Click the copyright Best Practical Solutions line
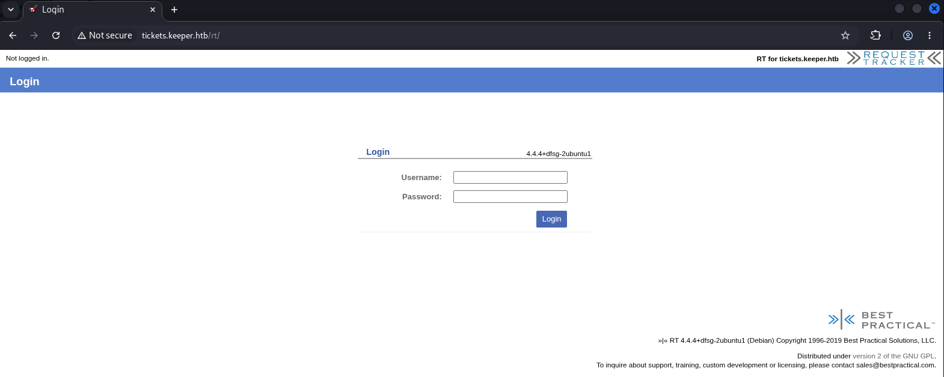This screenshot has width=944, height=377. point(797,340)
